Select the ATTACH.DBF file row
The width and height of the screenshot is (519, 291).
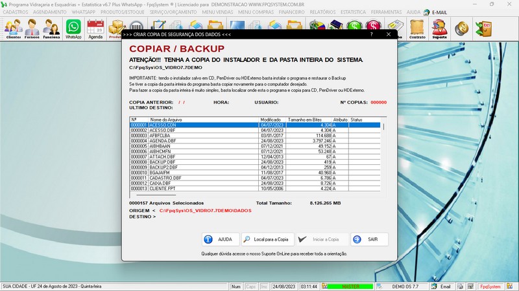point(255,156)
